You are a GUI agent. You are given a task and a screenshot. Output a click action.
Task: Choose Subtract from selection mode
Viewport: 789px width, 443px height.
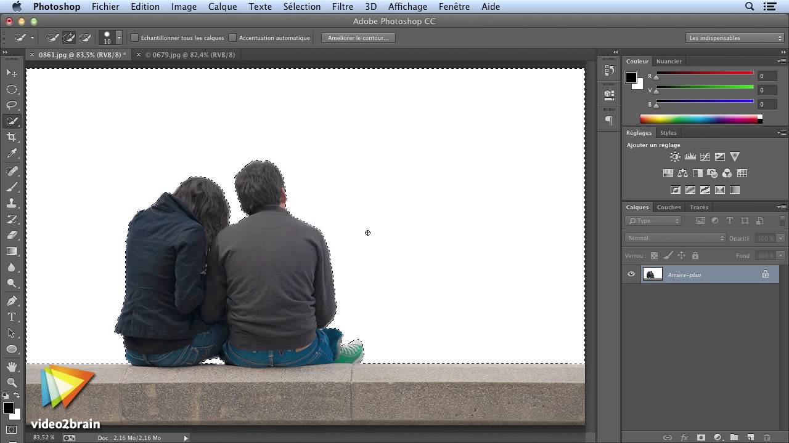click(85, 38)
